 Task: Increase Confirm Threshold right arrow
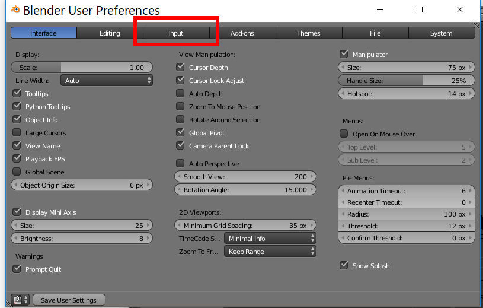471,238
